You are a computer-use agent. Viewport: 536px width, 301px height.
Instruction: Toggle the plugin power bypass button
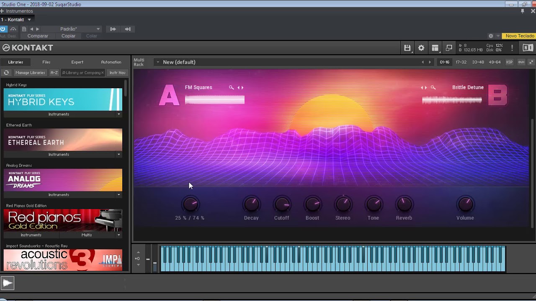(x=3, y=29)
